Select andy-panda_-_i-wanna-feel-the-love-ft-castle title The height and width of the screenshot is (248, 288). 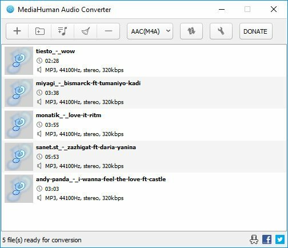pyautogui.click(x=101, y=179)
